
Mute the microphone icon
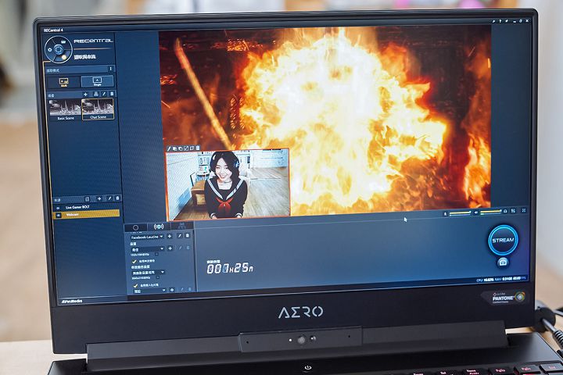(x=445, y=214)
